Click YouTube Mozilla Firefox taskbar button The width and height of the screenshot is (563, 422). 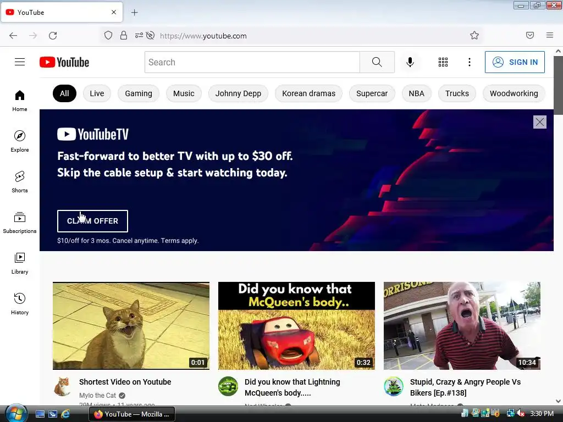(x=132, y=414)
